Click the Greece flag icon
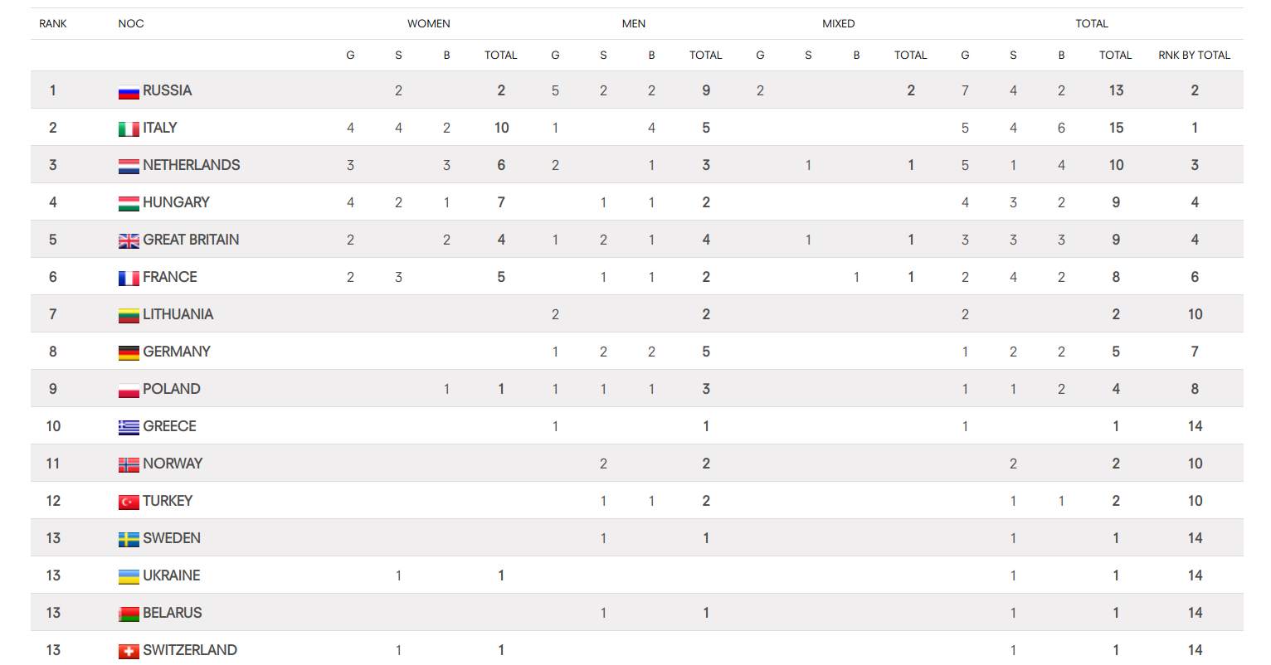Viewport: 1271px width, 665px height. (129, 428)
